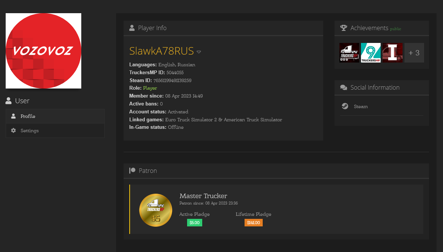Click the Player Info person icon
Viewport: 443px width, 252px height.
point(132,28)
